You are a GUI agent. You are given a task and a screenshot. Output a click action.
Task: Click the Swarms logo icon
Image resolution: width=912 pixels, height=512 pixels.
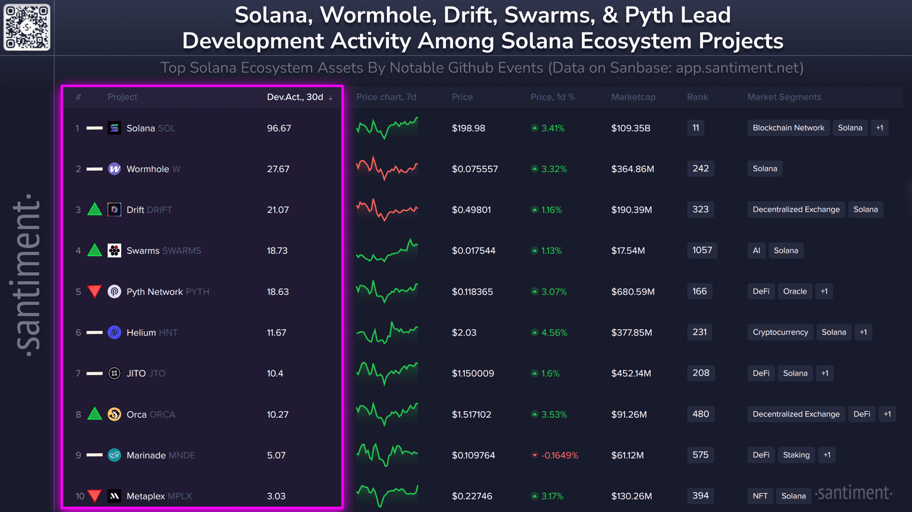(x=114, y=251)
